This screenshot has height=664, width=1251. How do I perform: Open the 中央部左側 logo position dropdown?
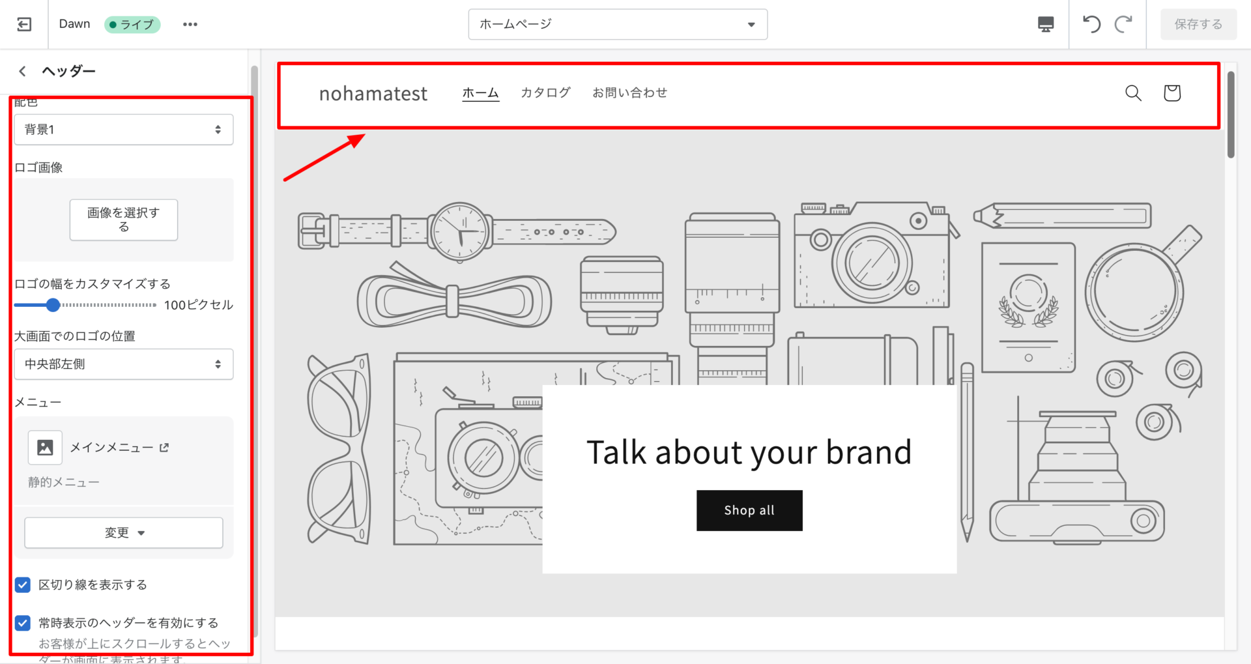coord(124,364)
